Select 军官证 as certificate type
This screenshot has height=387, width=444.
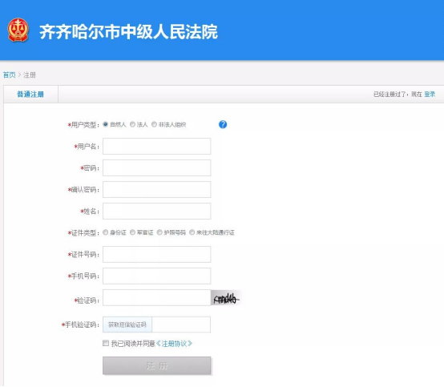point(132,232)
